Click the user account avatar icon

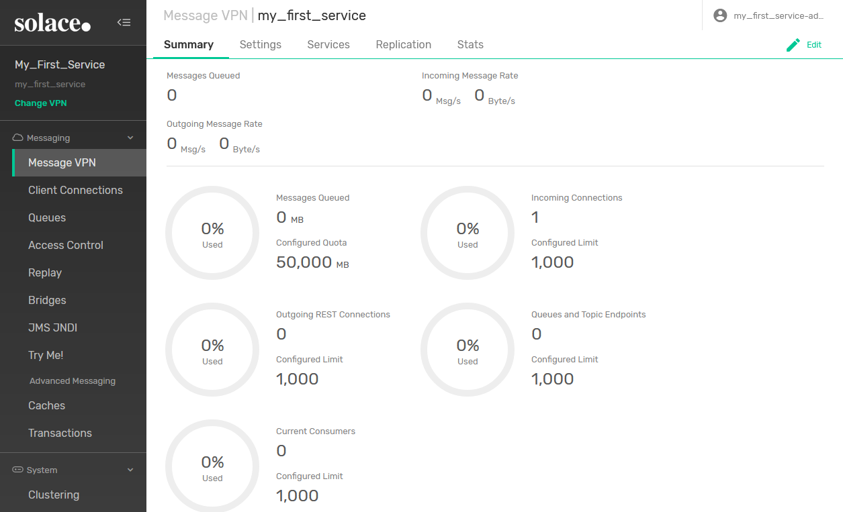tap(720, 15)
